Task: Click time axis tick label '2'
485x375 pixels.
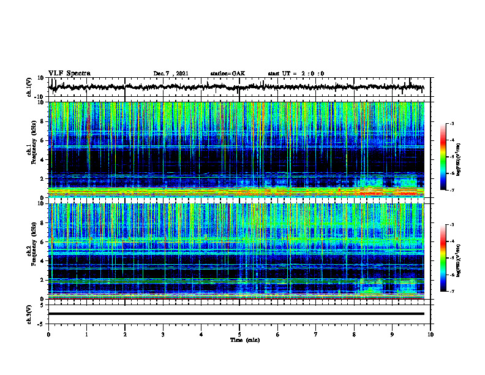Action: [x=125, y=335]
